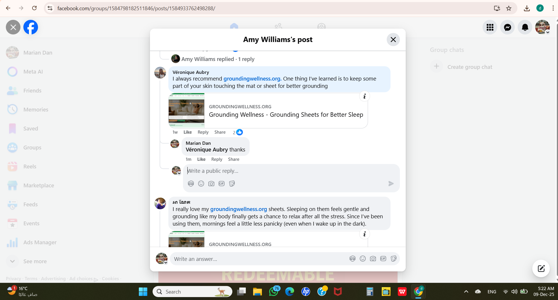This screenshot has width=558, height=300.
Task: Open Chrome downloads icon
Action: [x=527, y=8]
